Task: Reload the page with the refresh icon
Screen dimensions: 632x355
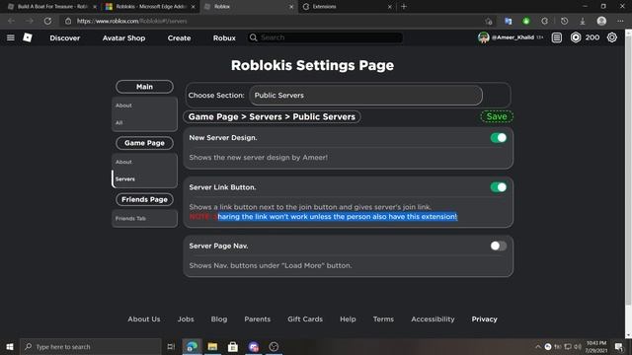Action: pos(47,21)
